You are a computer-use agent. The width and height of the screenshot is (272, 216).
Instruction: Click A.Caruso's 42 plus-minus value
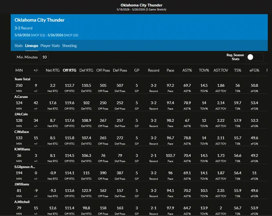pyautogui.click(x=36, y=103)
